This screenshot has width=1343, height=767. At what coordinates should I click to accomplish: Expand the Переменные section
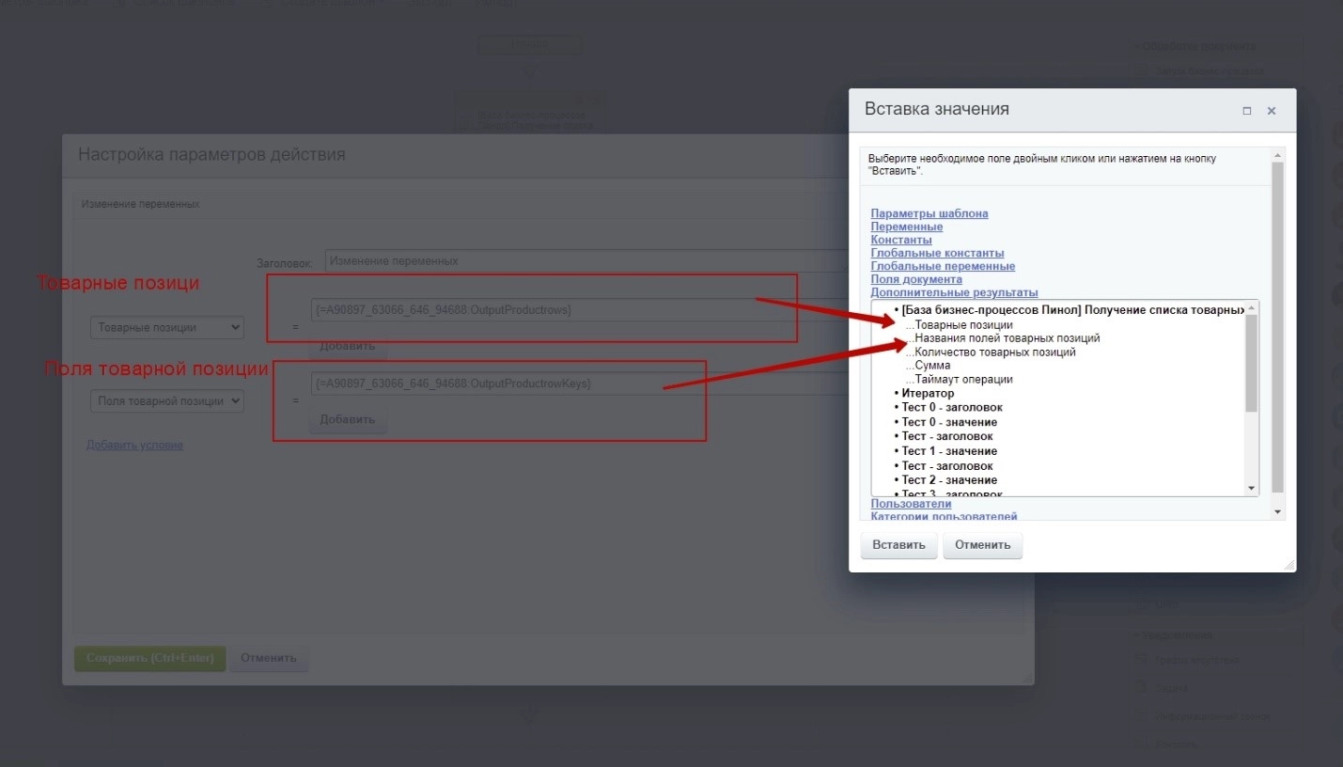906,227
